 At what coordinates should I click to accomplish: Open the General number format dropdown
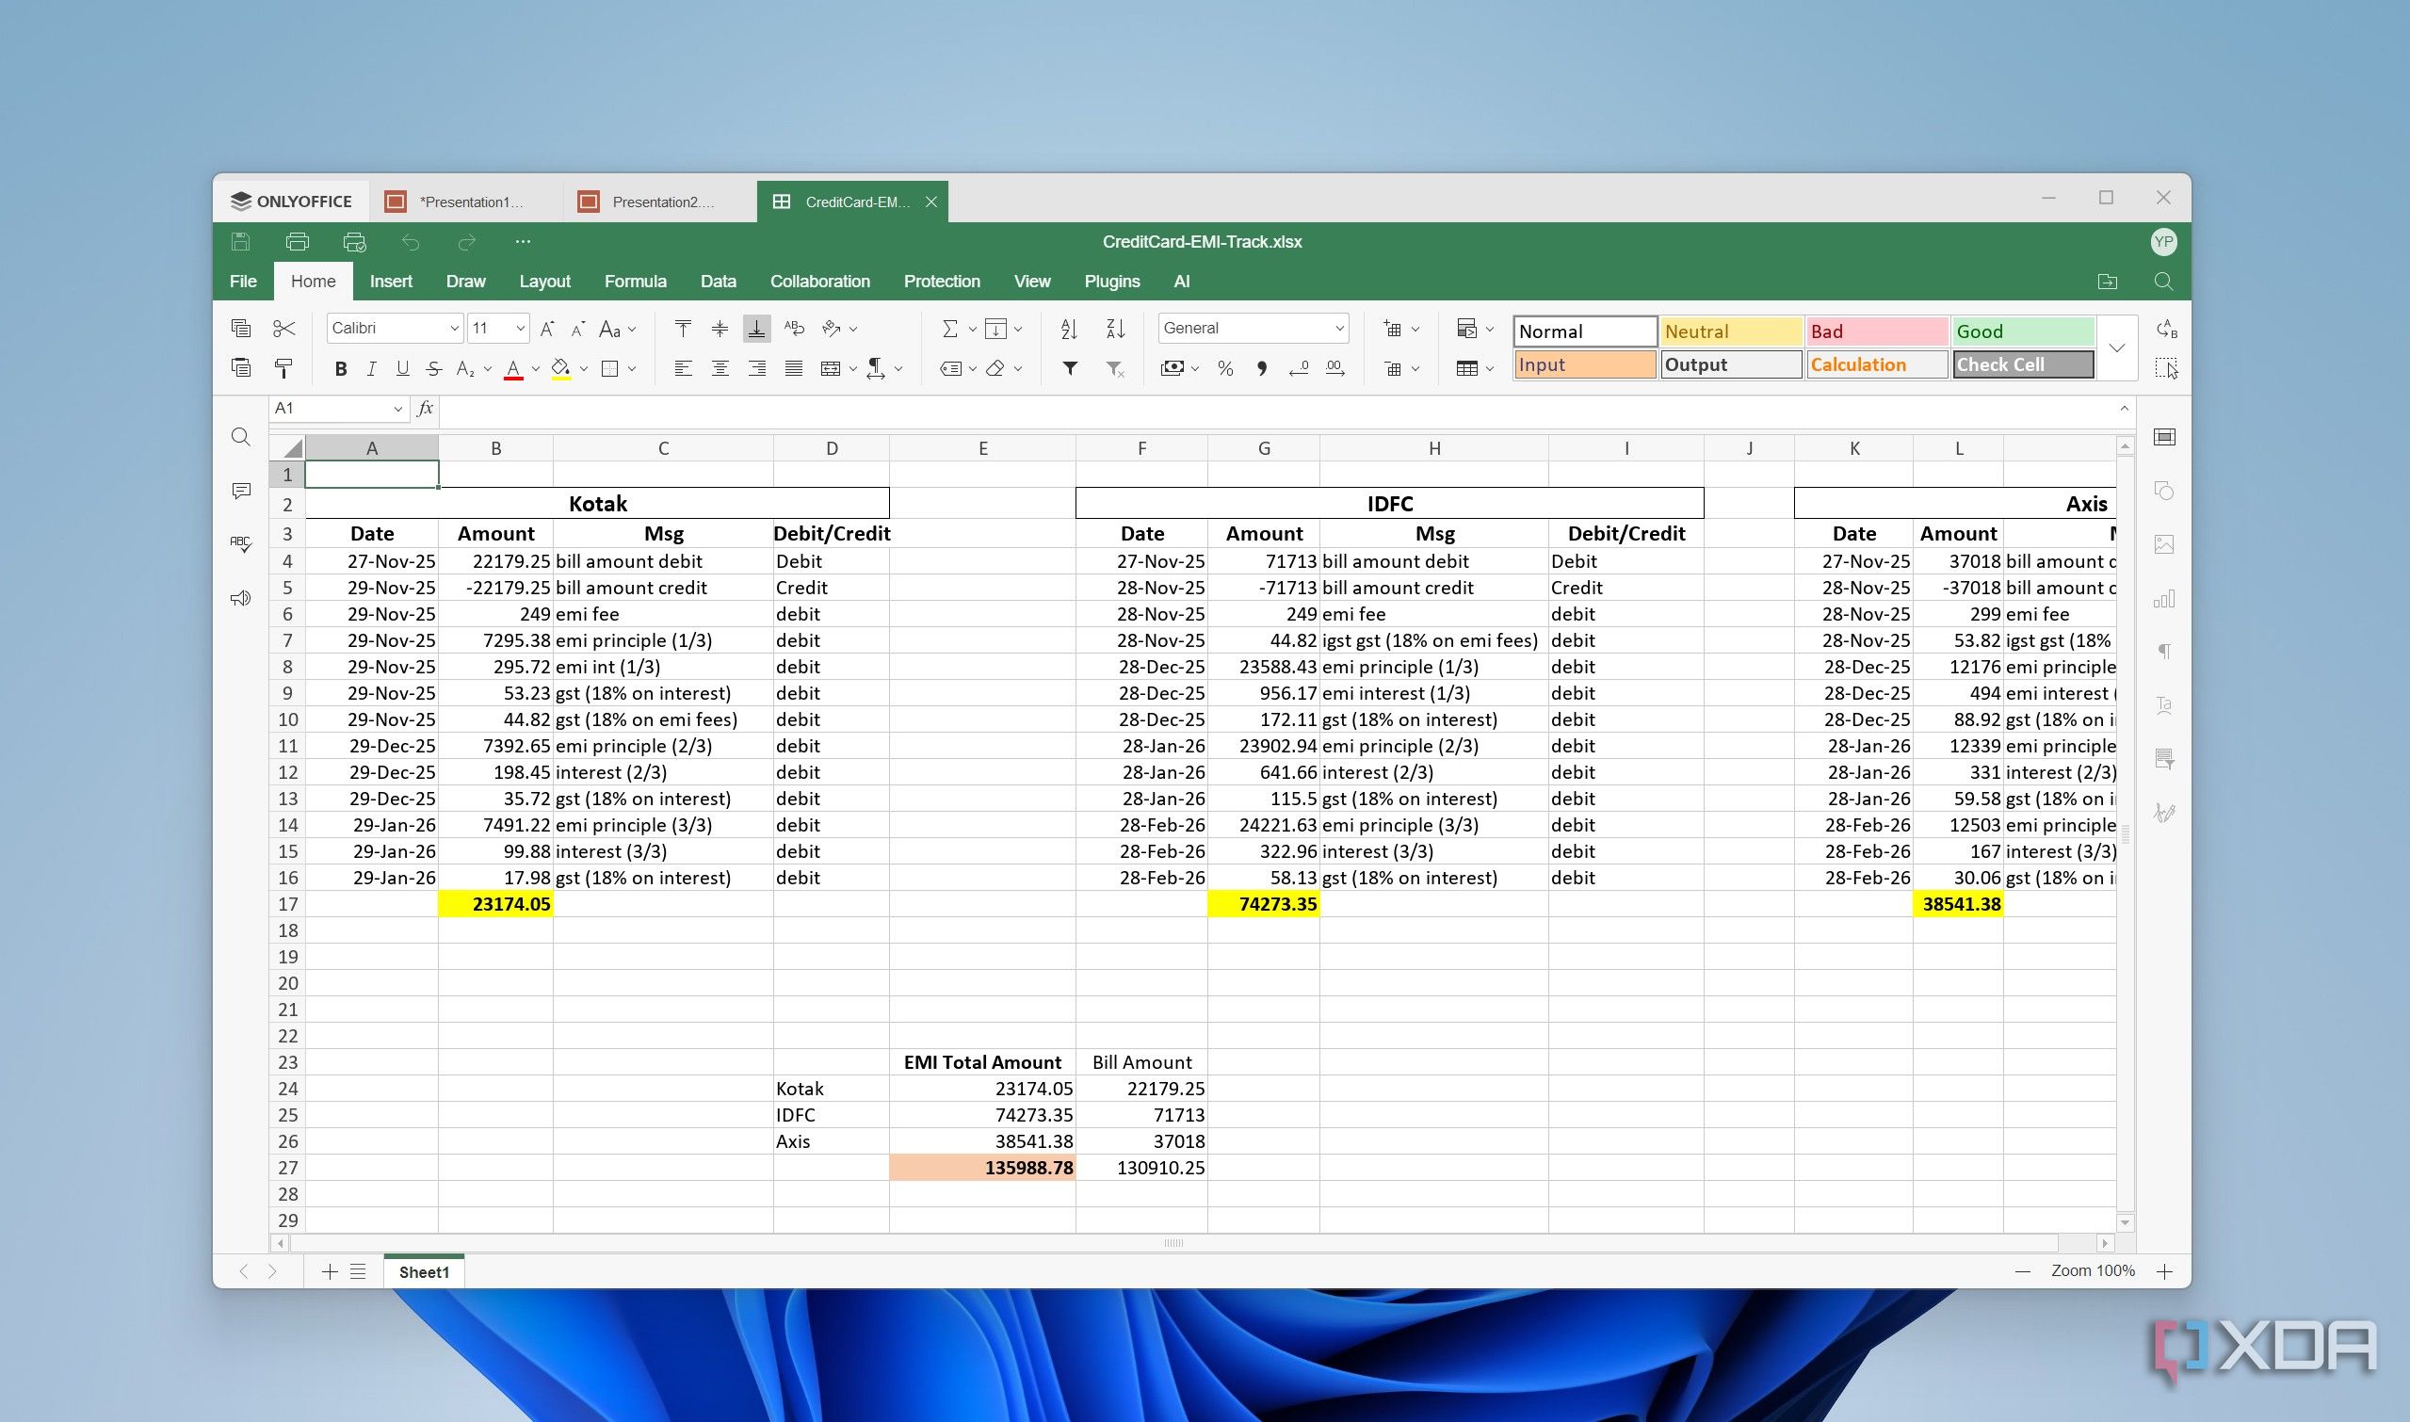1339,329
